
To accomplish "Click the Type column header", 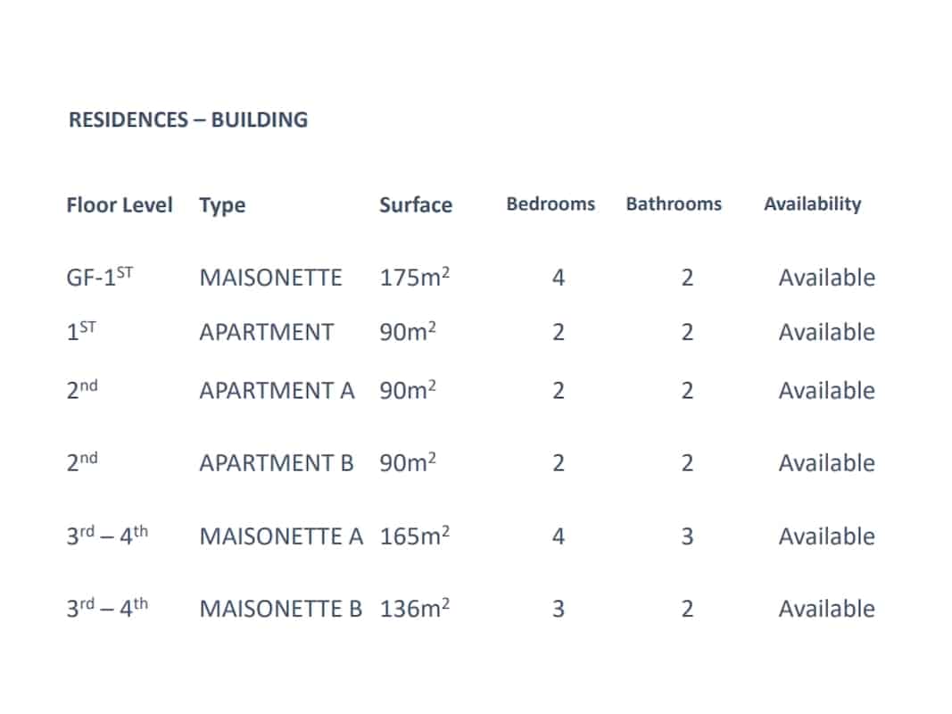I will [x=222, y=206].
